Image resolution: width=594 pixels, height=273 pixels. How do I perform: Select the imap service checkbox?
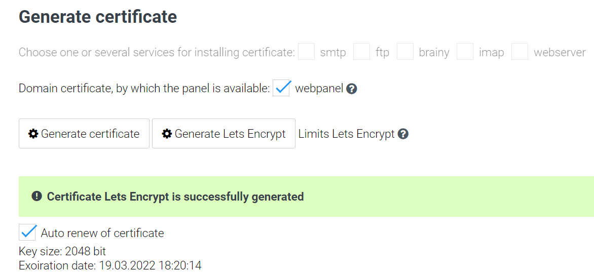(465, 52)
